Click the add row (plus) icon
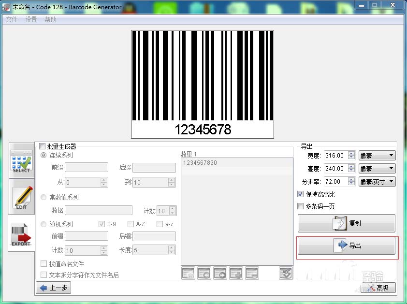The height and width of the screenshot is (304, 407). (x=236, y=274)
